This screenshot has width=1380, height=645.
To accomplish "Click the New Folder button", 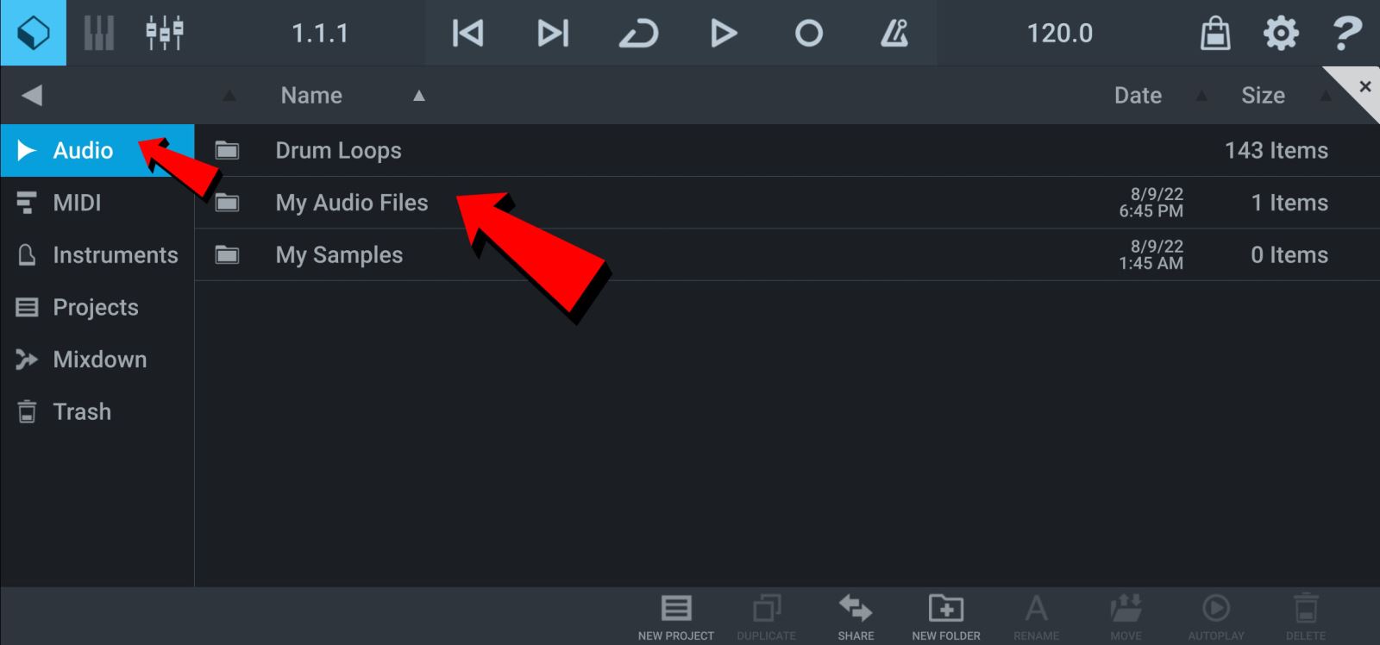I will [945, 617].
